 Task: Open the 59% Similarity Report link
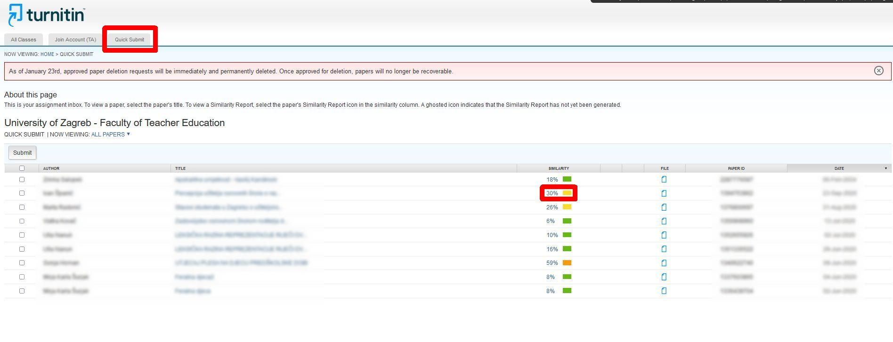tap(552, 263)
